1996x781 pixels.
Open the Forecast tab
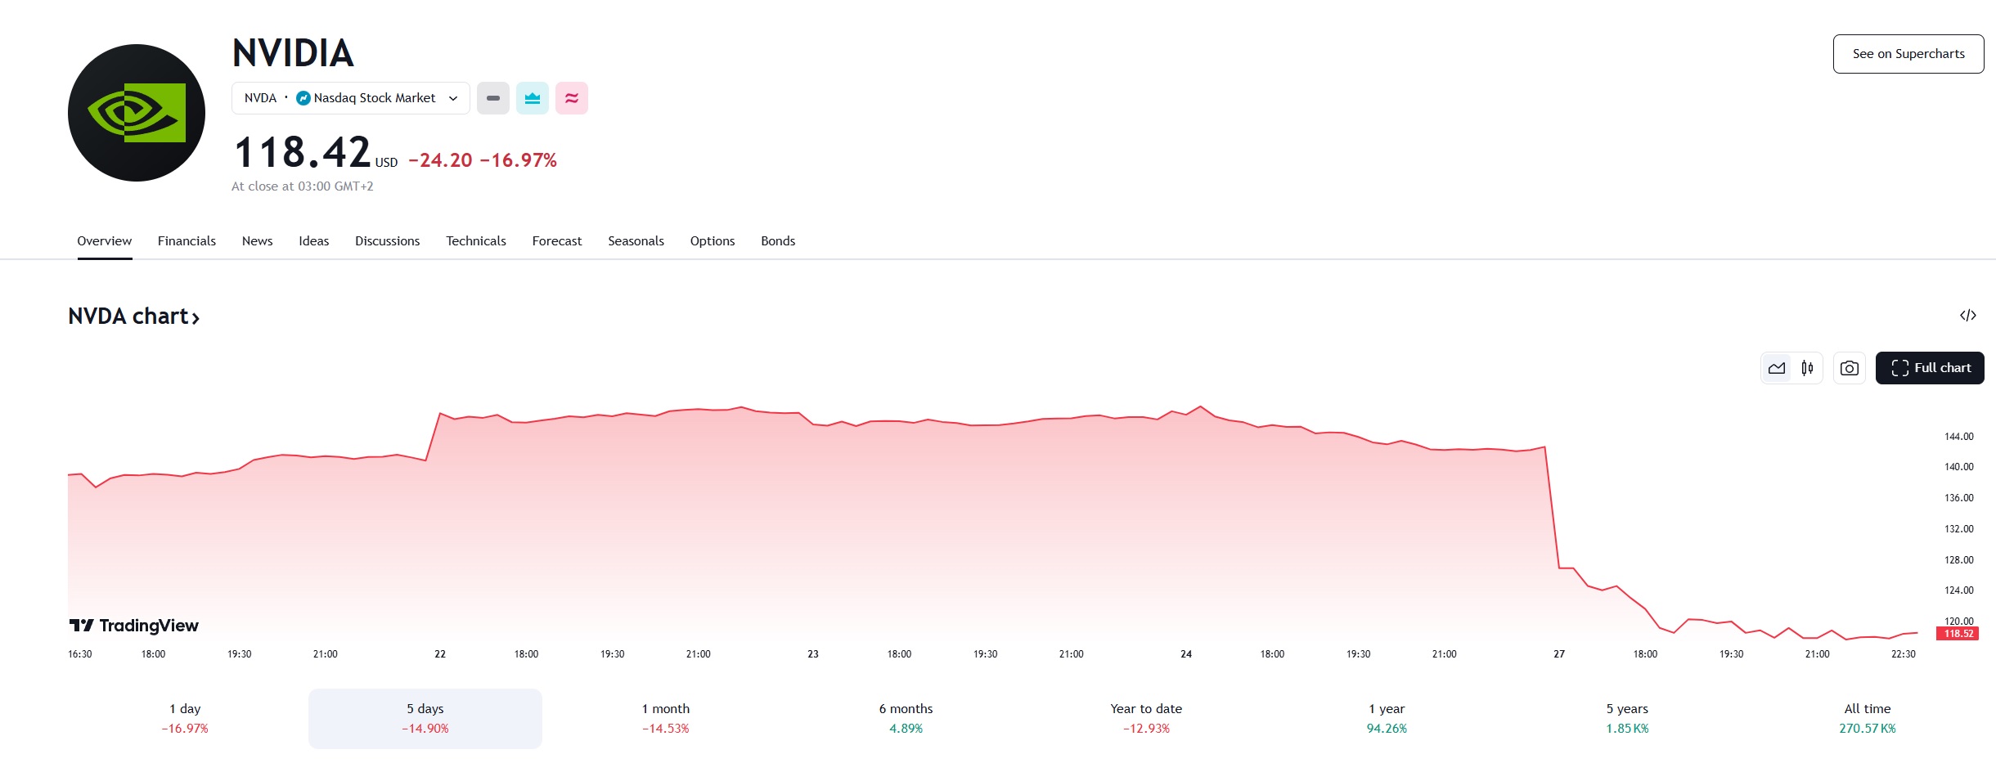(557, 241)
